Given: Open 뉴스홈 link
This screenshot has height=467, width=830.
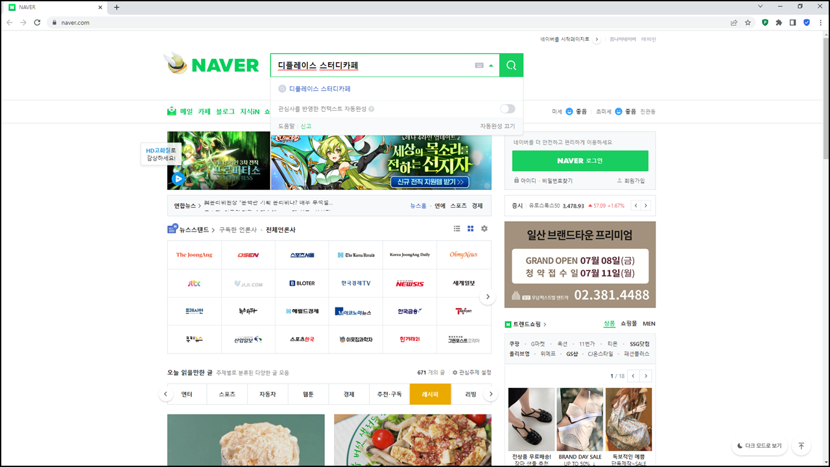Looking at the screenshot, I should pyautogui.click(x=418, y=206).
